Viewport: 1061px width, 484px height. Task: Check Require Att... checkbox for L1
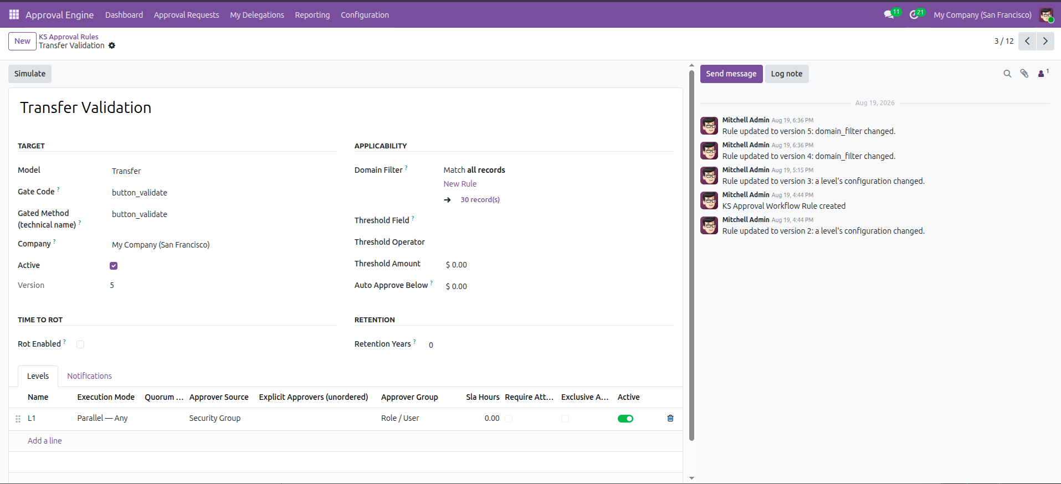click(509, 419)
